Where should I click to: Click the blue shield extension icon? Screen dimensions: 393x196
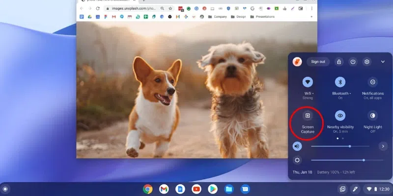pos(228,8)
